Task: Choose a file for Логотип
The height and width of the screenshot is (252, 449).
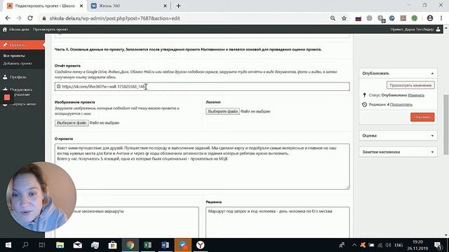Action: [x=222, y=111]
